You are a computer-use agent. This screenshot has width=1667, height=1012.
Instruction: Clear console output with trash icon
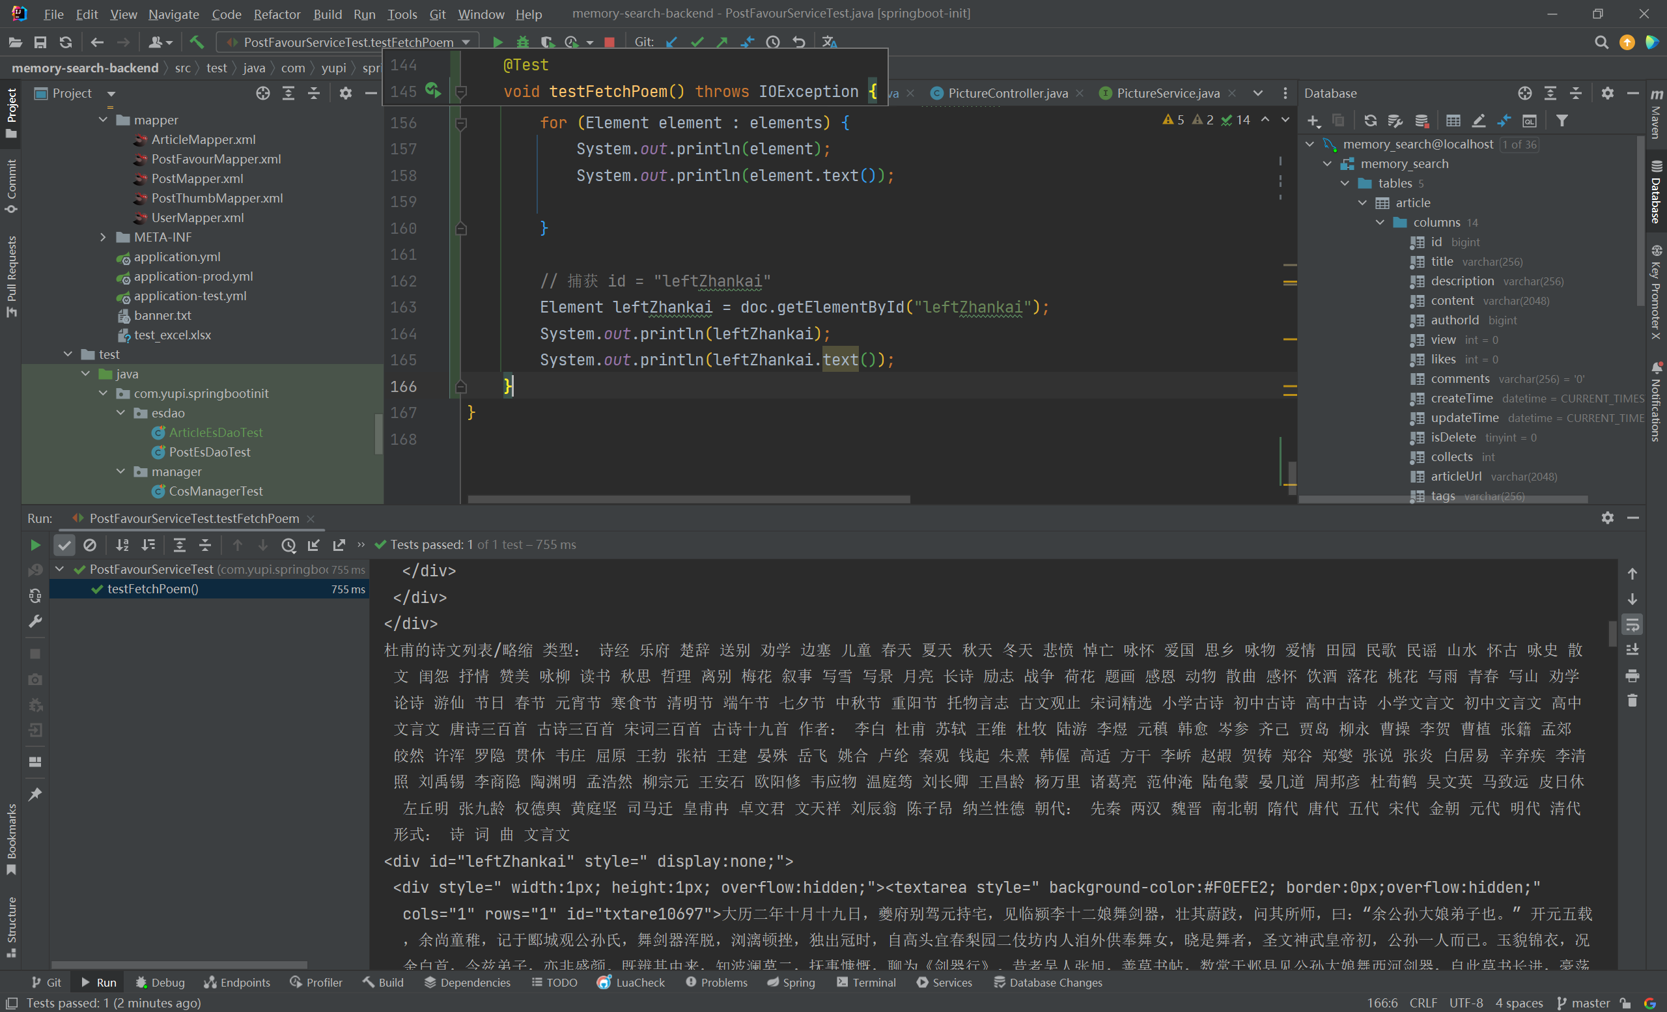point(1632,701)
